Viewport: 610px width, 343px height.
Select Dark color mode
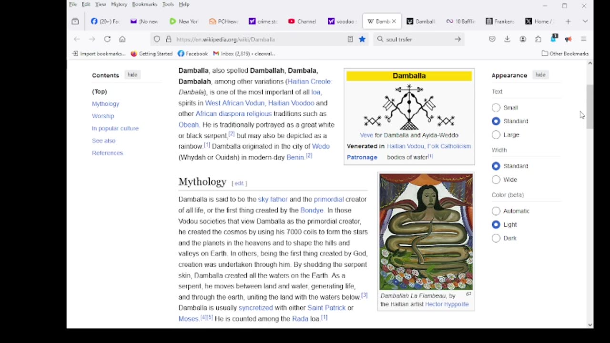pos(496,238)
